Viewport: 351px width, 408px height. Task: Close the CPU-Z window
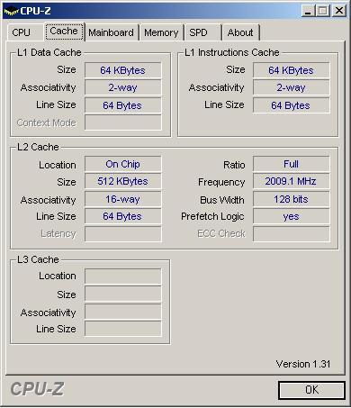[339, 11]
